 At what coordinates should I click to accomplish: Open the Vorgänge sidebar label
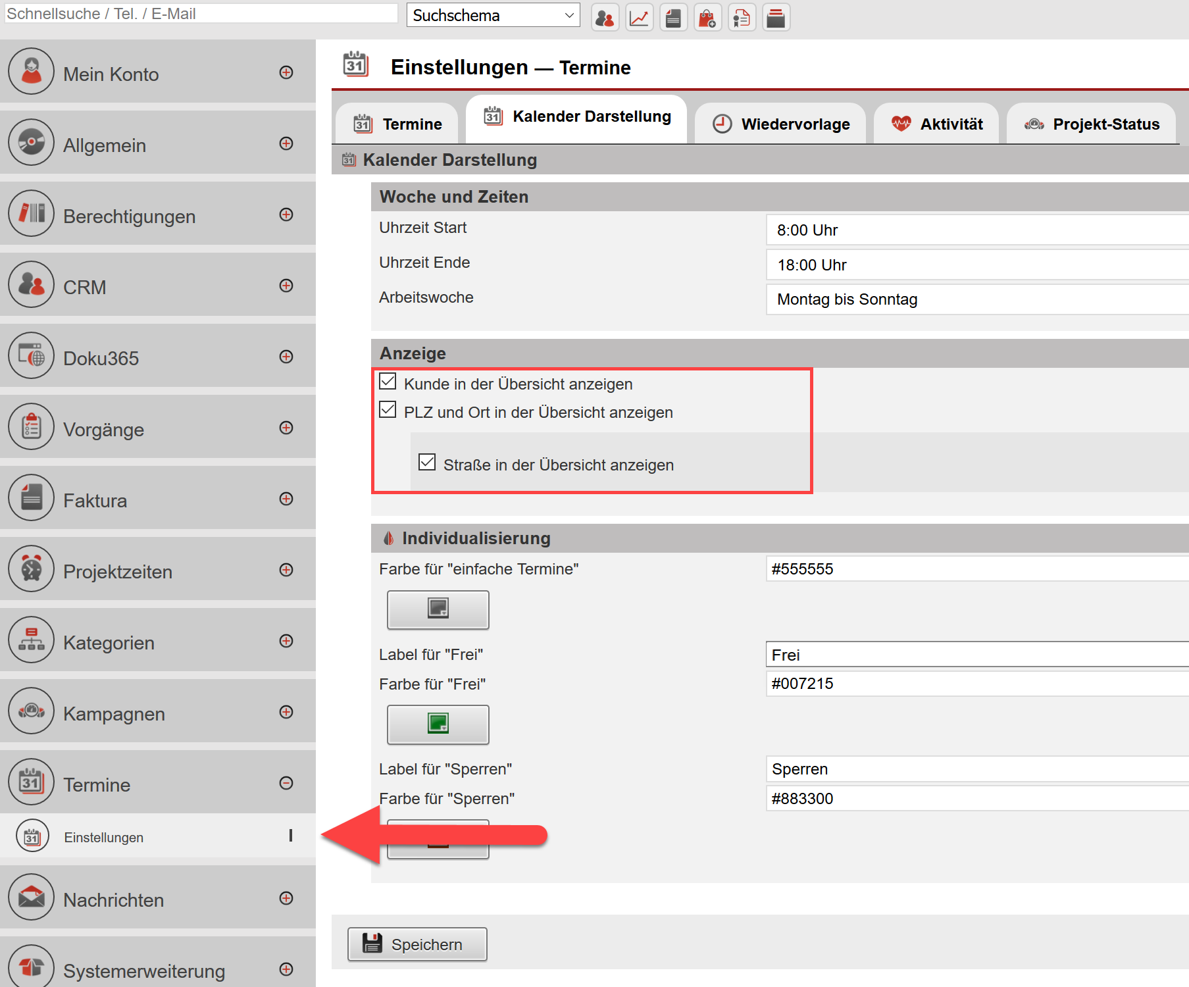(103, 430)
